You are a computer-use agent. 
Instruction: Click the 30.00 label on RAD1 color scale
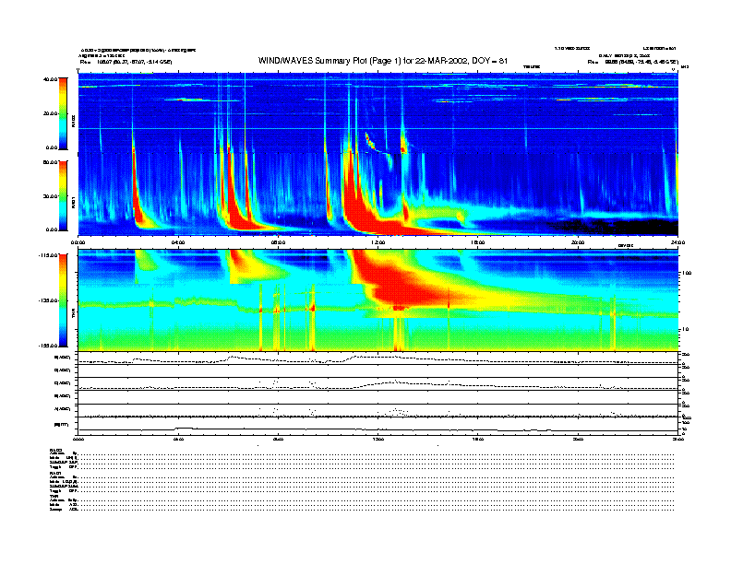[50, 196]
